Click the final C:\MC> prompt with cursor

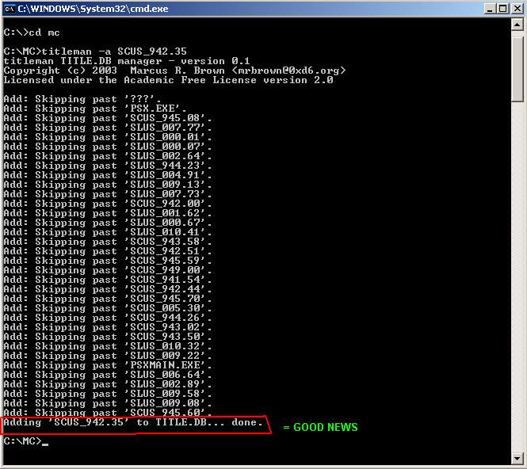[x=25, y=441]
